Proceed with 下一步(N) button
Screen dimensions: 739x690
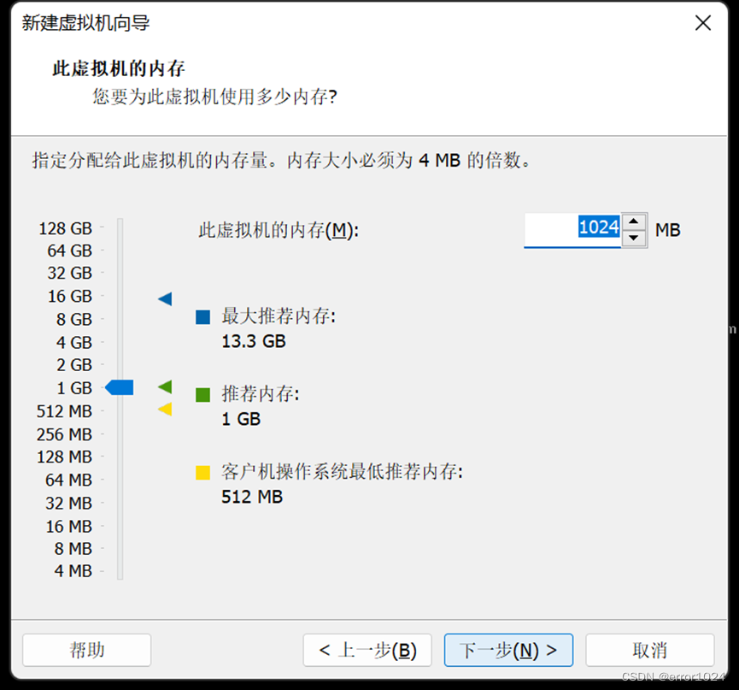point(508,650)
